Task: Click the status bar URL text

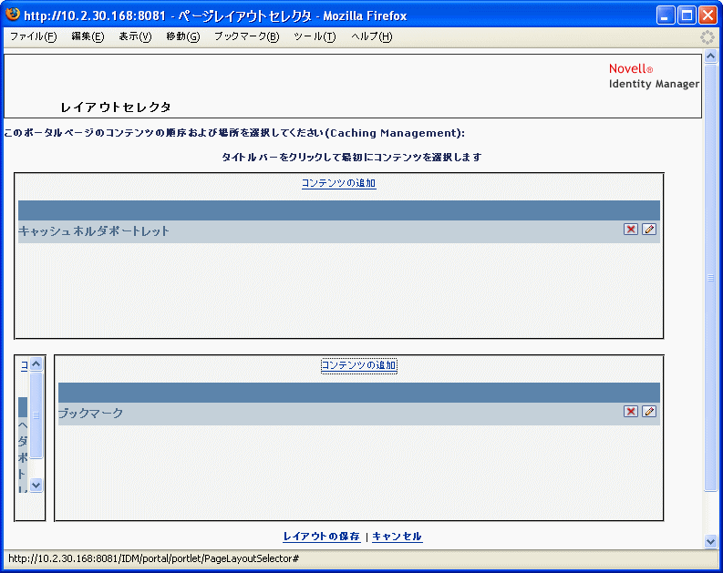Action: [153, 558]
